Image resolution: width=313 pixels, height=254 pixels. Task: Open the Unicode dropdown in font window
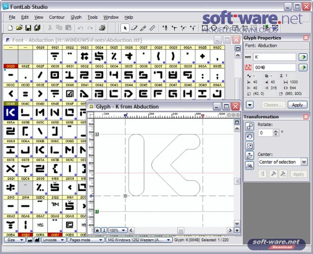[53, 240]
